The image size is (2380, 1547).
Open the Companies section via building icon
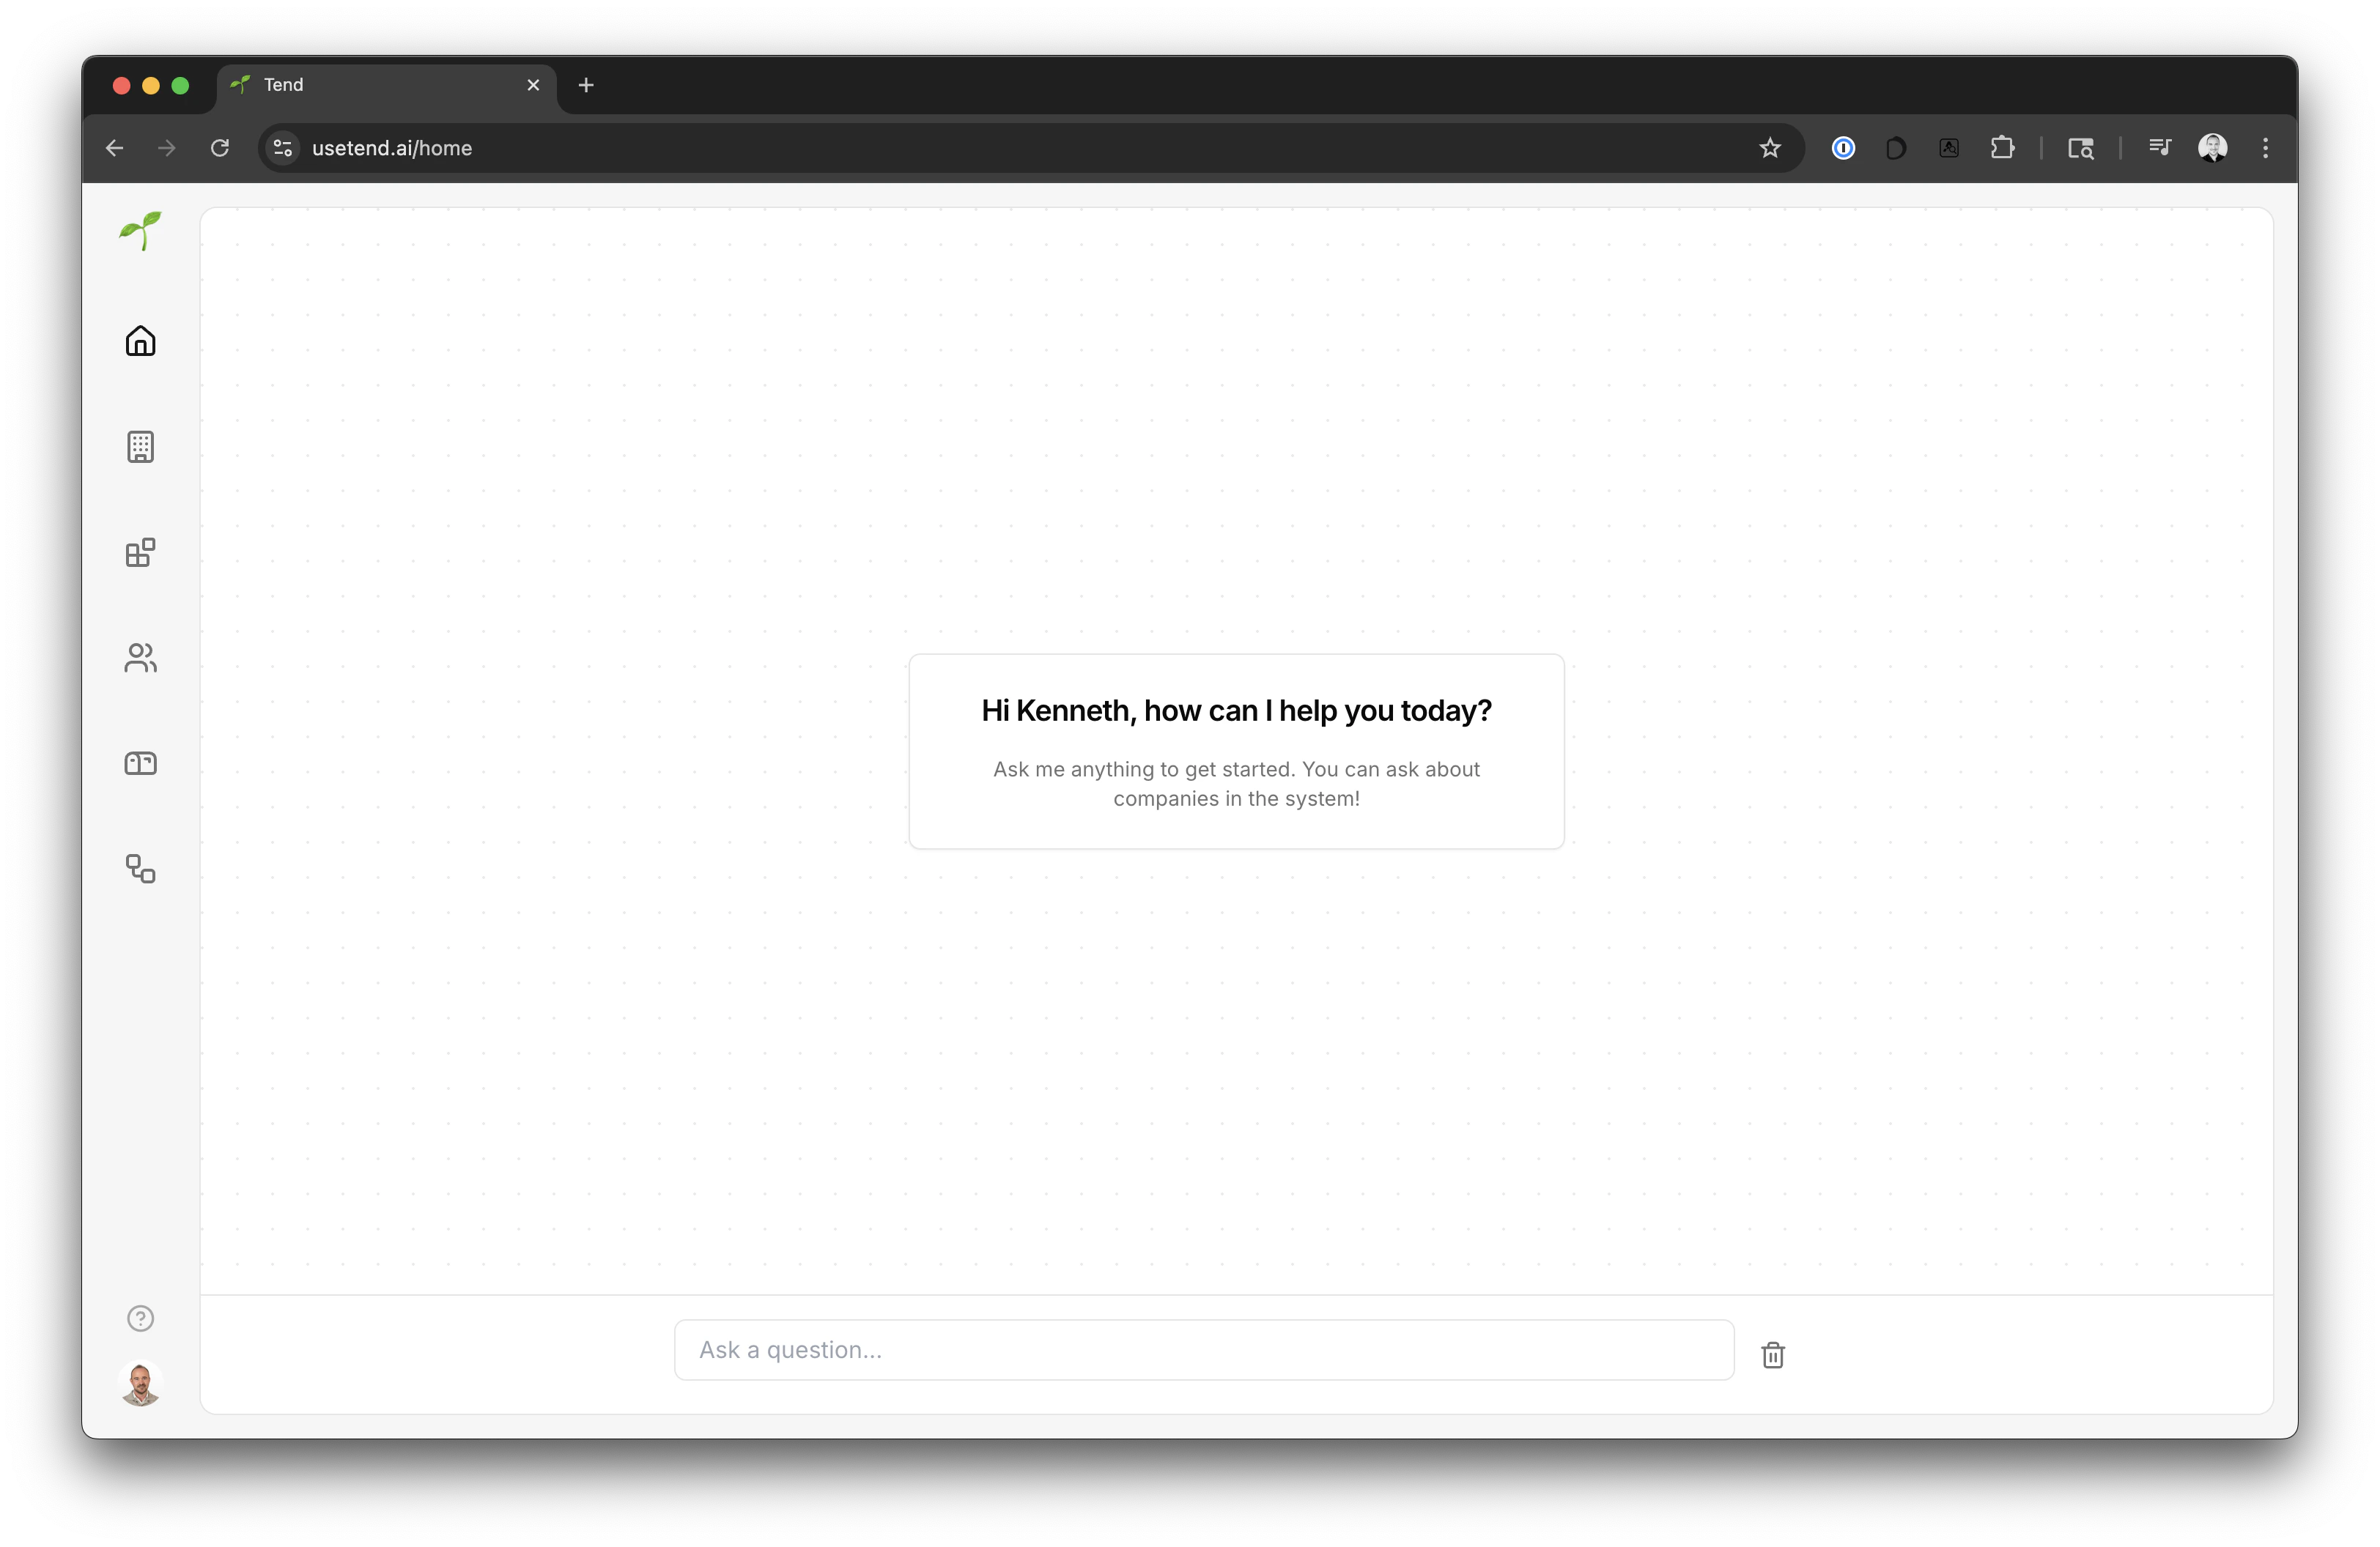[140, 447]
